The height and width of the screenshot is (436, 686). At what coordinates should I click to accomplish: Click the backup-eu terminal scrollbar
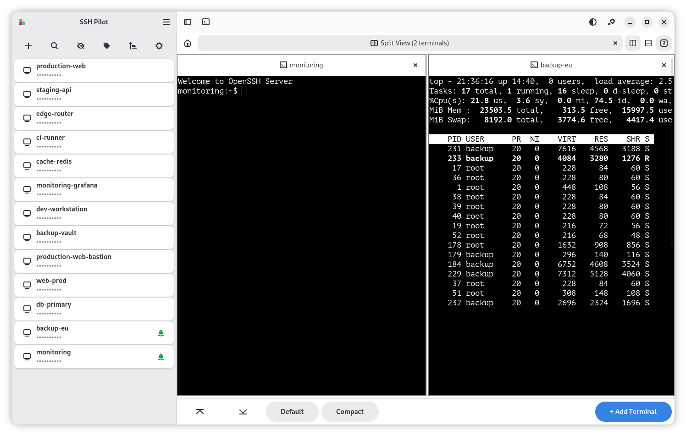(672, 151)
